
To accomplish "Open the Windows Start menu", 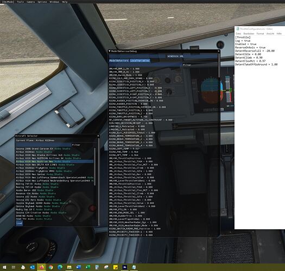I will point(4,267).
